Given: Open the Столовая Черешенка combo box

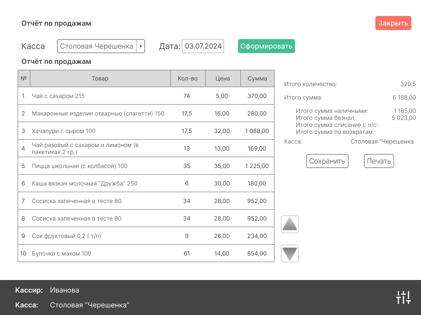Looking at the screenshot, I should coord(101,46).
